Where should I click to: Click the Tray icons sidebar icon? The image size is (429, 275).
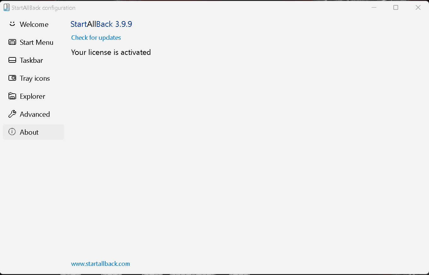click(12, 78)
